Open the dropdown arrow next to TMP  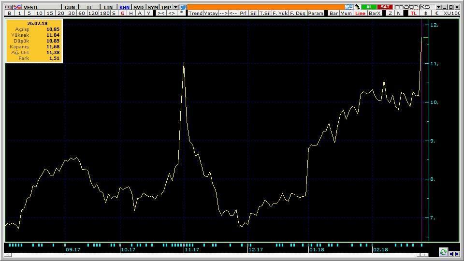(x=175, y=7)
